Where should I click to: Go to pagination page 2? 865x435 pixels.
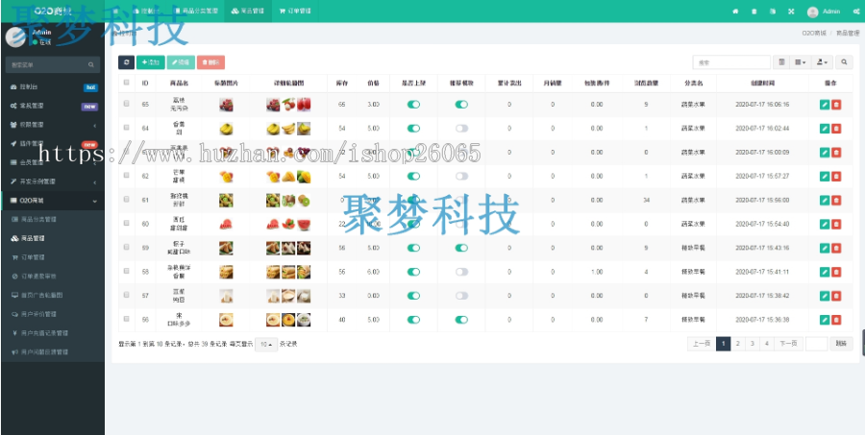tap(737, 344)
